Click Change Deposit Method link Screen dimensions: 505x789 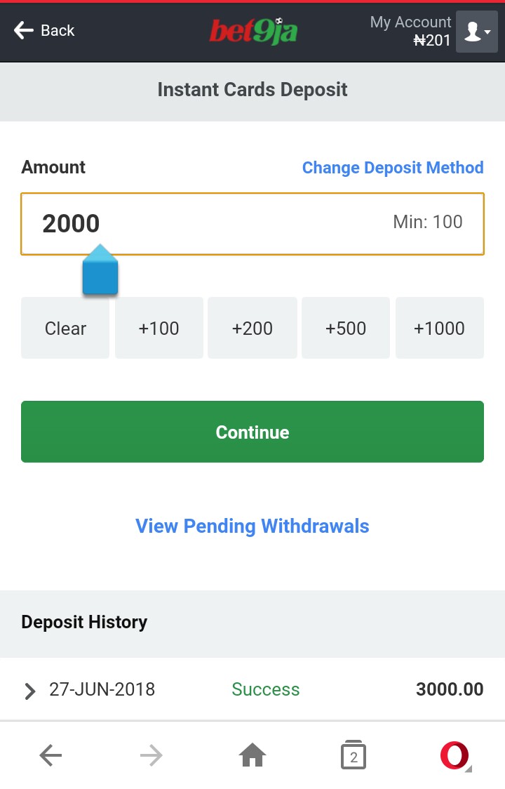pos(393,168)
